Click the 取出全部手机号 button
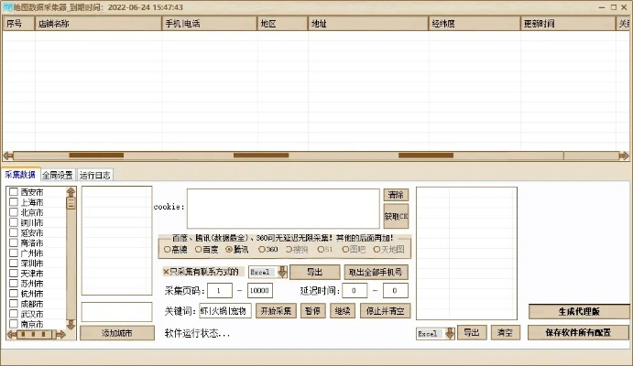This screenshot has width=633, height=366. [x=376, y=272]
